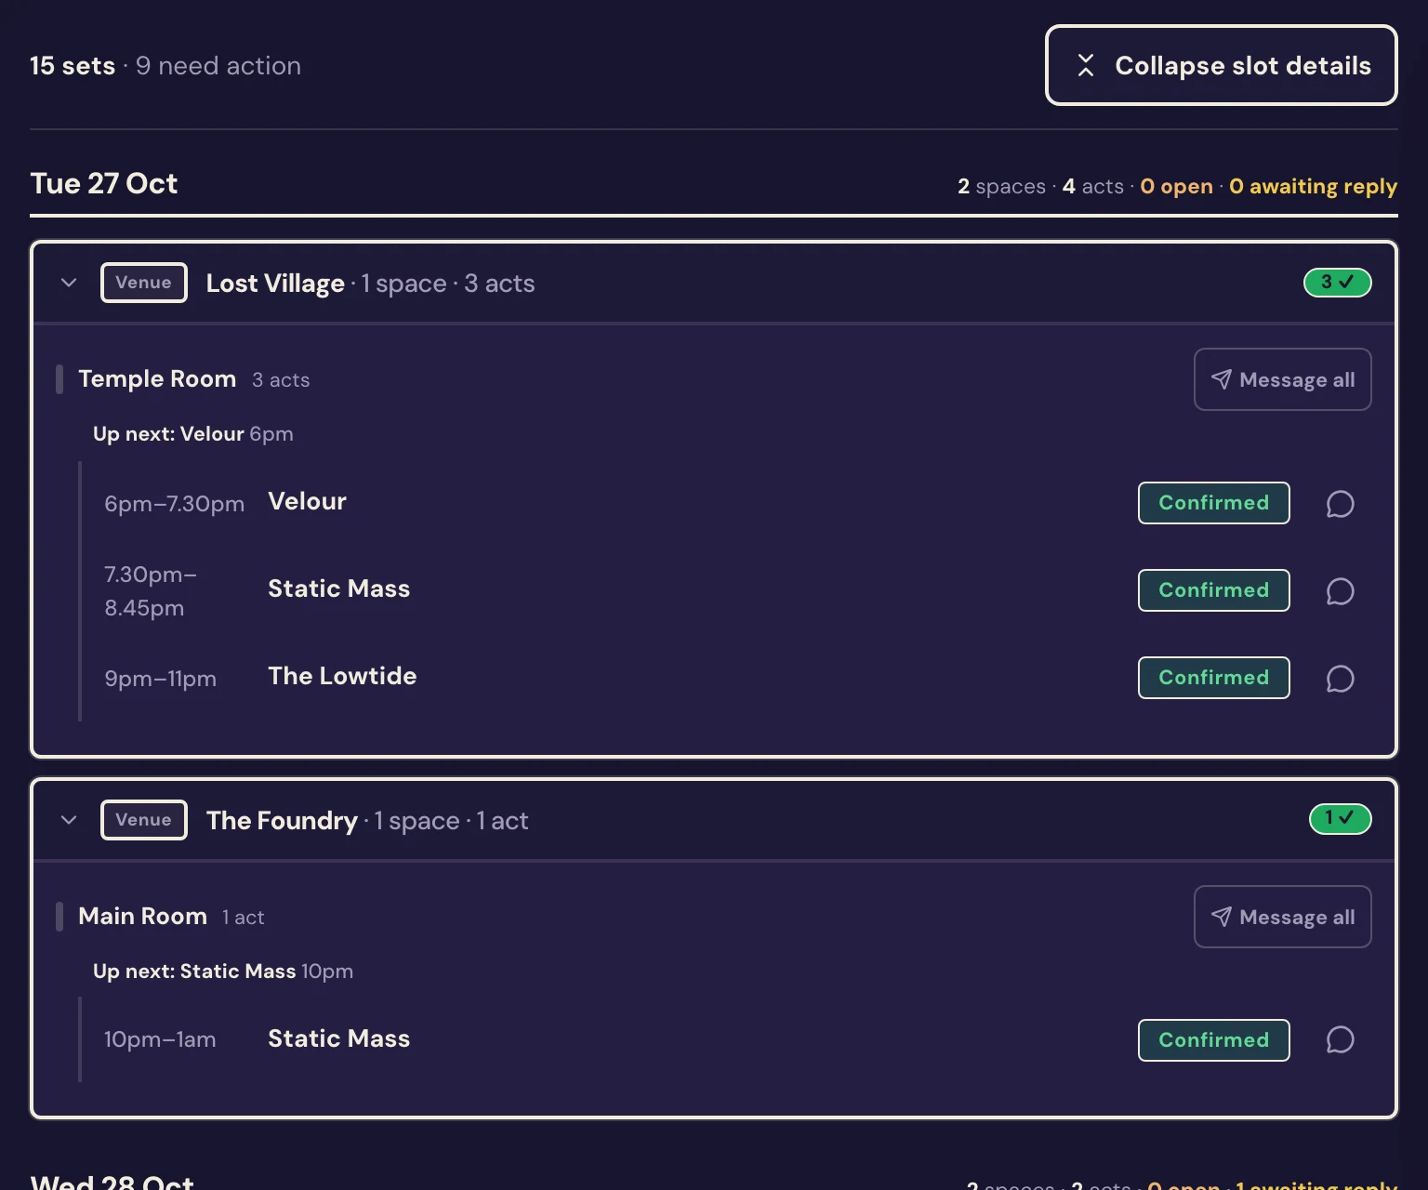Screen dimensions: 1428x1190
Task: Open chat for The Lowtide set
Action: tap(1340, 679)
